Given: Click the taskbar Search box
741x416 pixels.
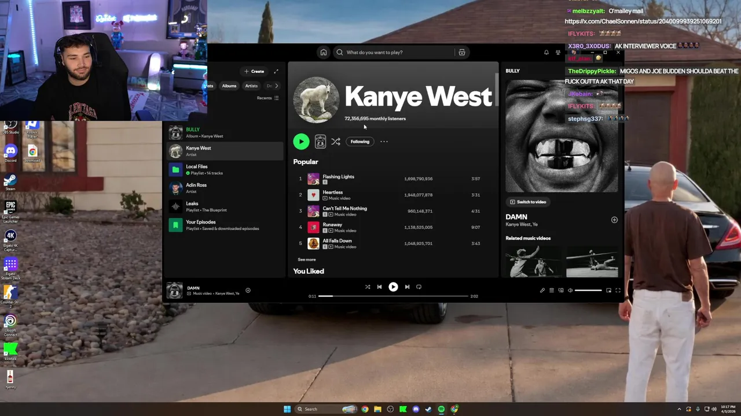Looking at the screenshot, I should [x=325, y=409].
